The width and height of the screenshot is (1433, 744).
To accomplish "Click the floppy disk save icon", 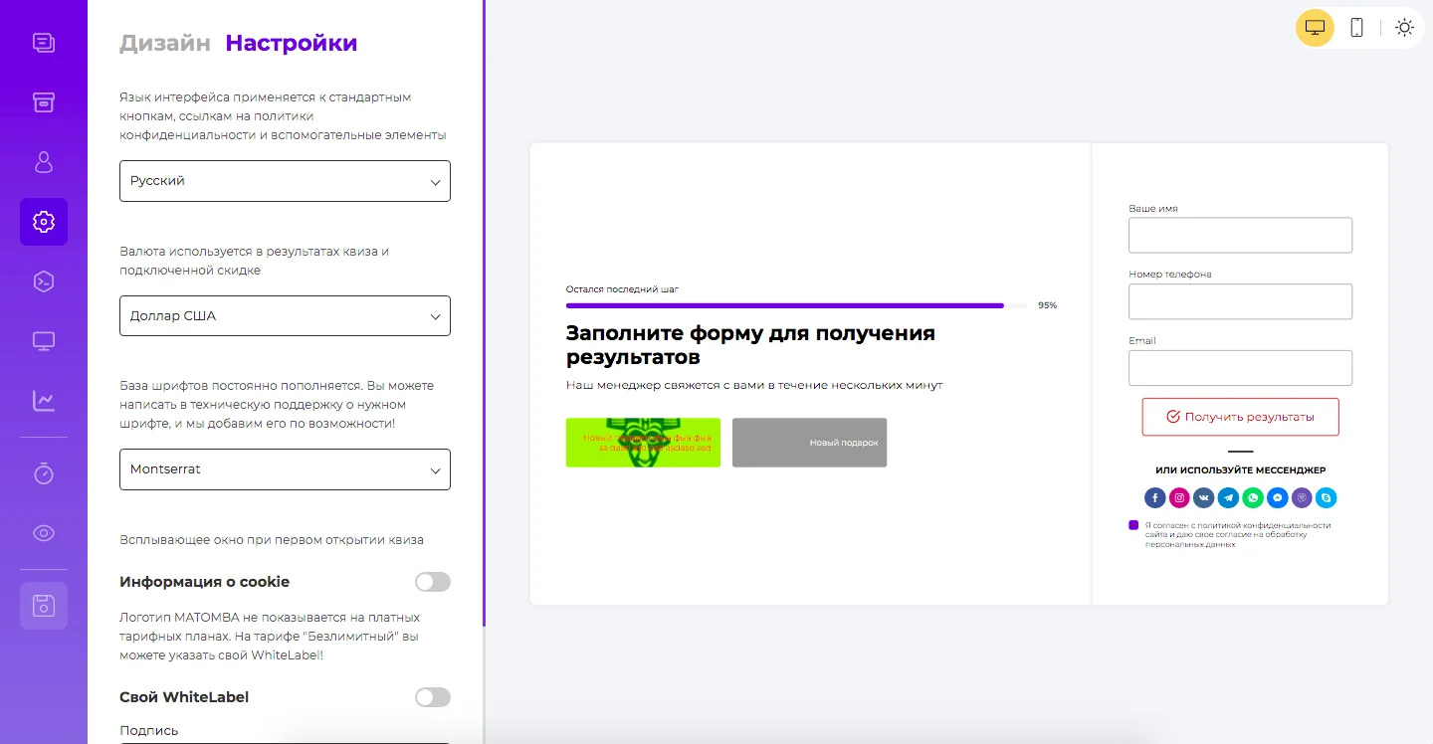I will click(44, 606).
